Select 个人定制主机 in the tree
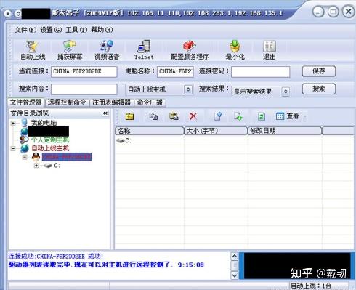Image resolution: width=356 pixels, height=290 pixels. click(x=50, y=140)
